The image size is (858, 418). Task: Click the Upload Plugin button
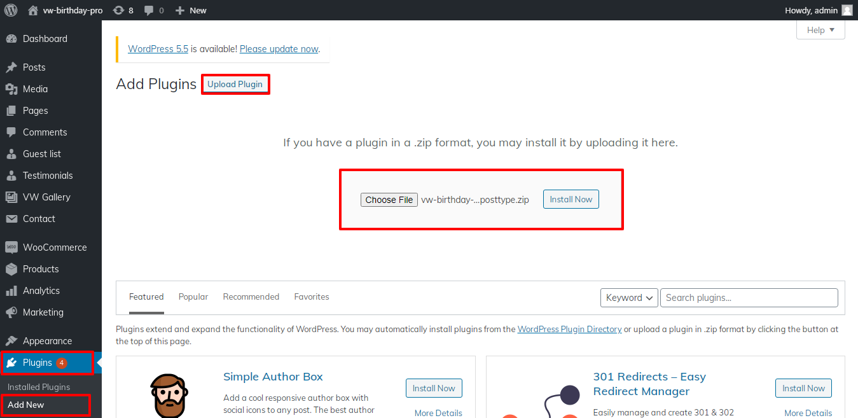[x=235, y=85]
